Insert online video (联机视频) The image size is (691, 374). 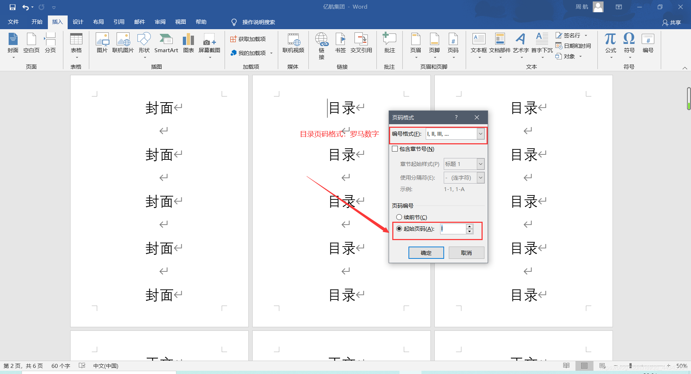293,43
